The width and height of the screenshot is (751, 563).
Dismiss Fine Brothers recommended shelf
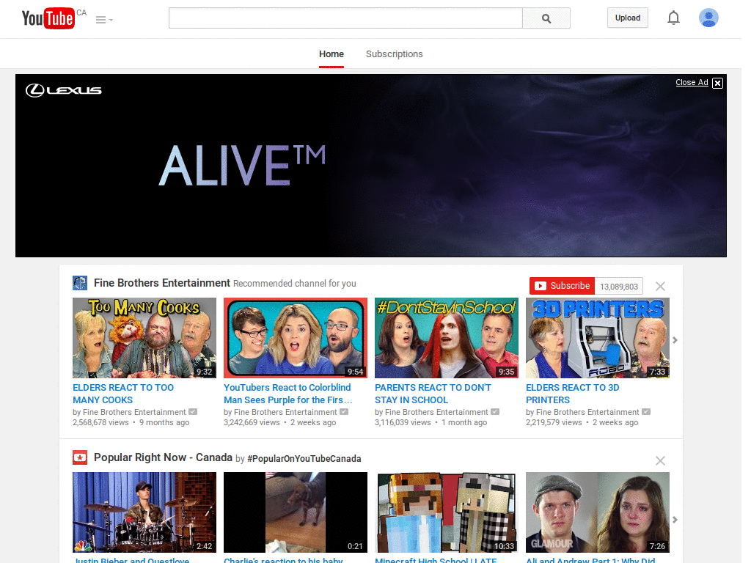pos(660,287)
